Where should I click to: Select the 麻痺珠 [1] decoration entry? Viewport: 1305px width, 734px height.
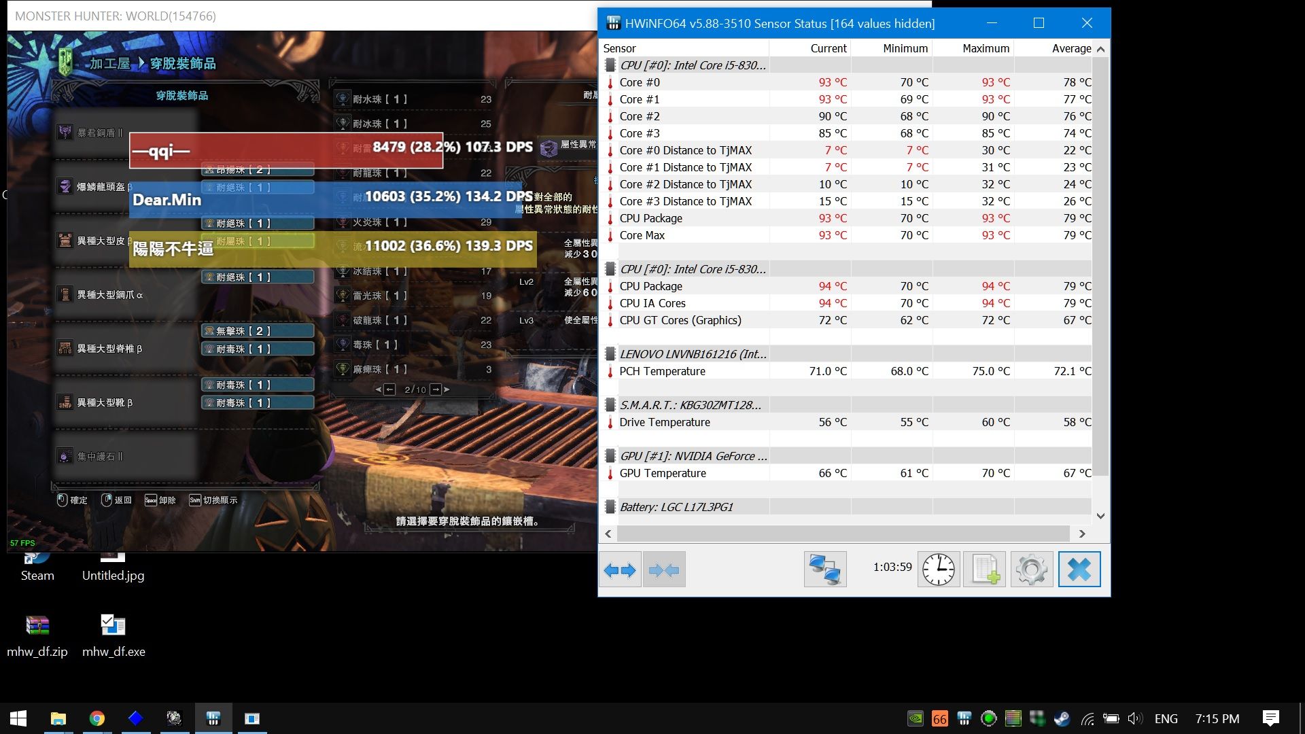[x=413, y=369]
